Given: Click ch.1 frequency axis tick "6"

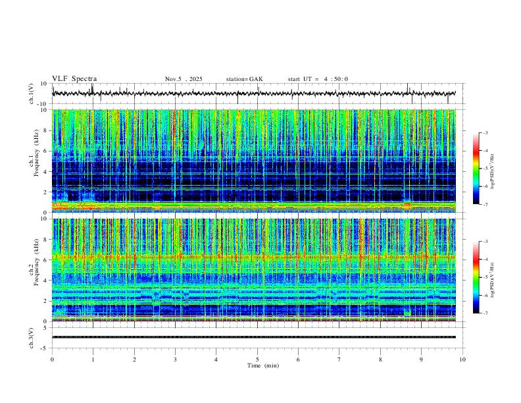Looking at the screenshot, I should click(x=46, y=151).
